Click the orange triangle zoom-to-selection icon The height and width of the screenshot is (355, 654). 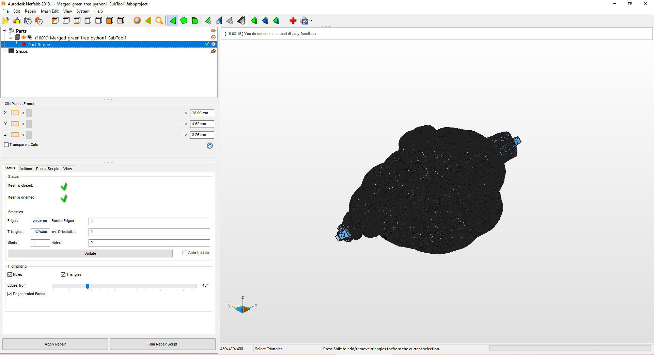tap(148, 21)
